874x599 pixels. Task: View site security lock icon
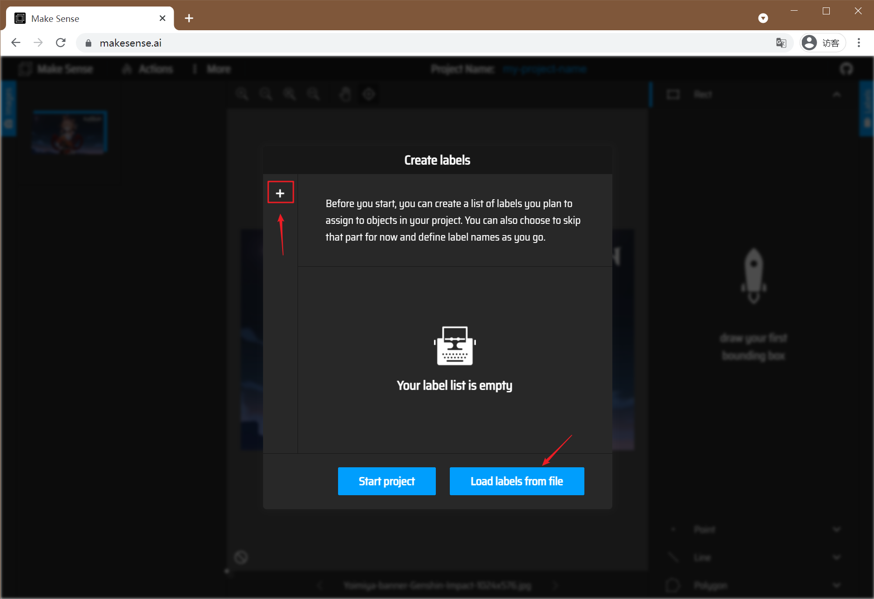pyautogui.click(x=88, y=43)
